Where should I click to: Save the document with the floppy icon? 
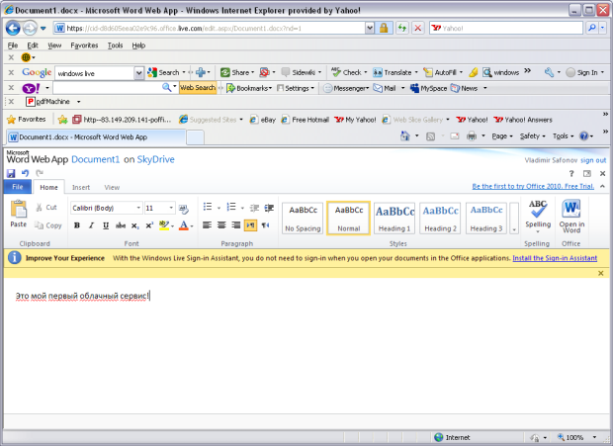click(11, 173)
